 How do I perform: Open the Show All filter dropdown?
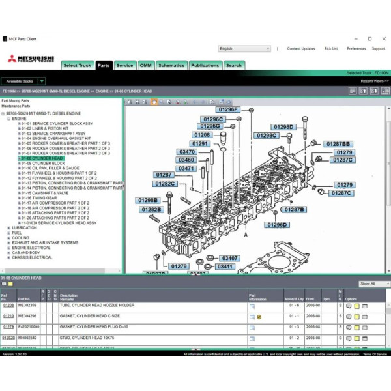373,284
